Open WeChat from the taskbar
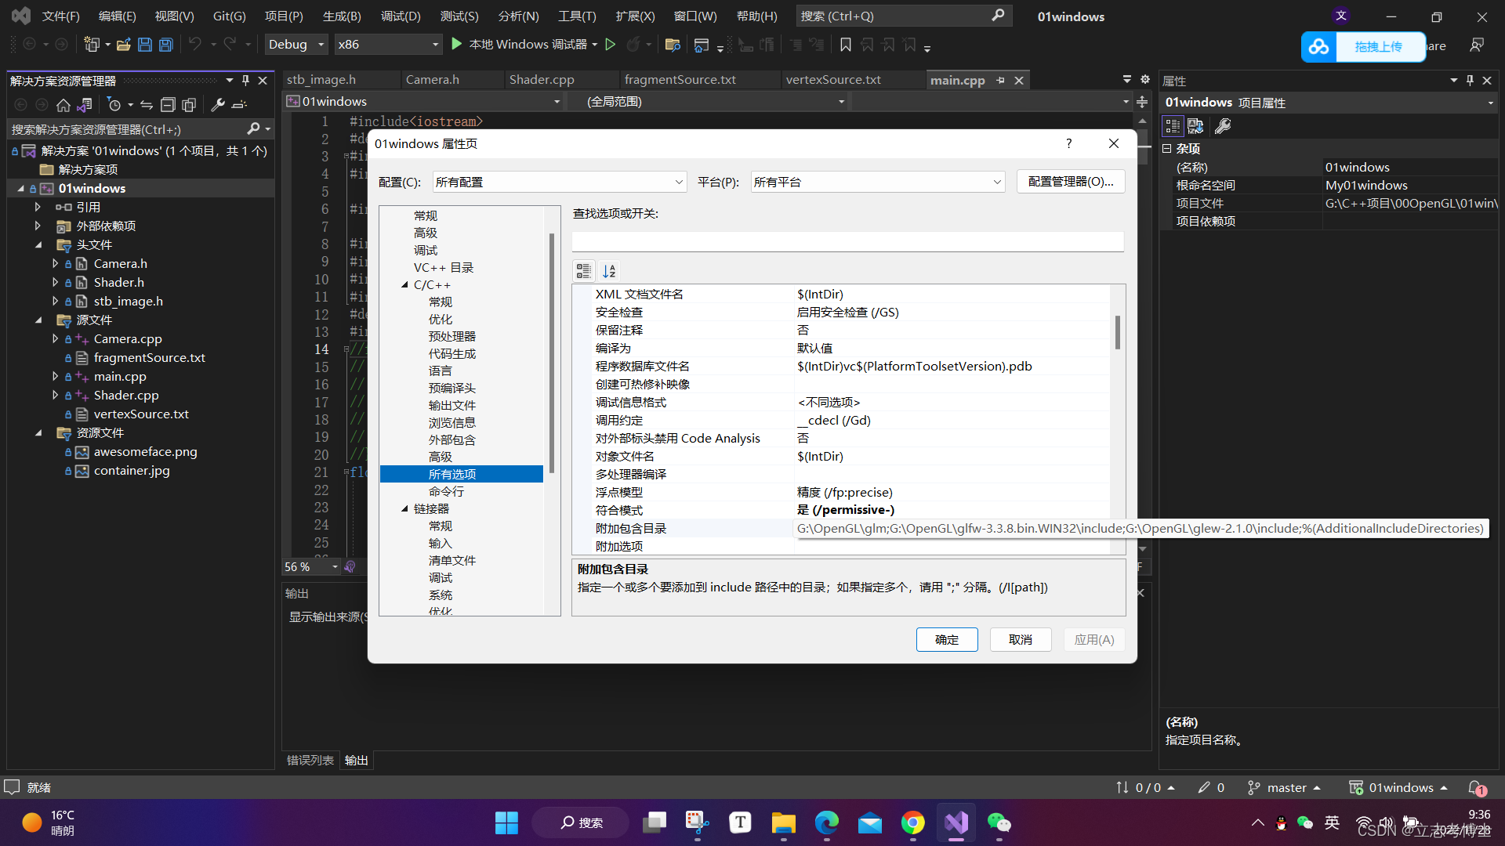1505x846 pixels. tap(999, 822)
